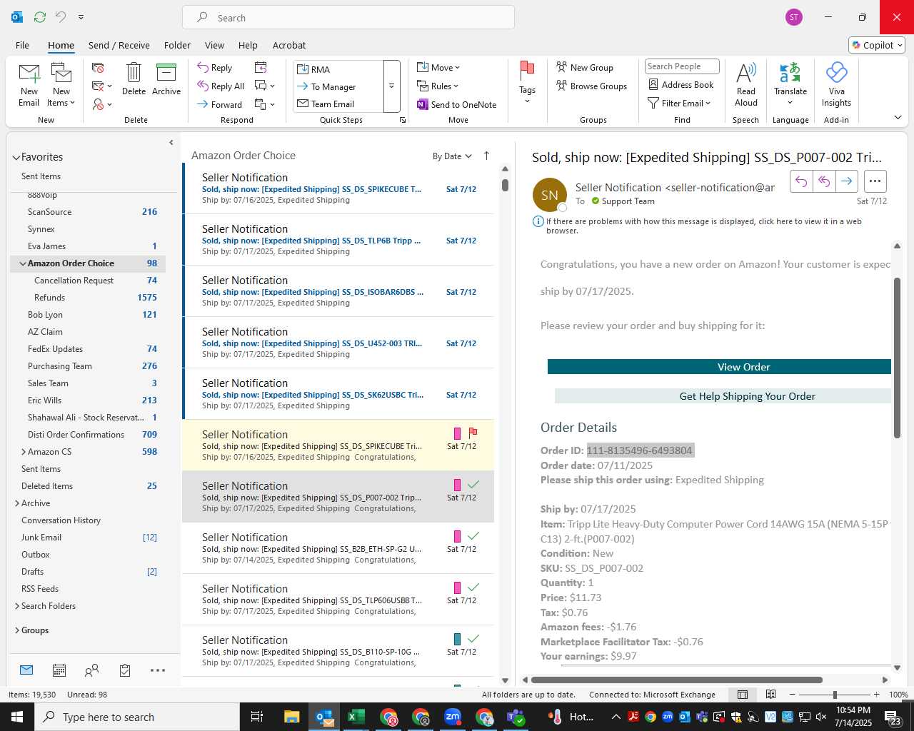The width and height of the screenshot is (914, 731).
Task: Click the Ignore conversation icon
Action: coord(98,68)
